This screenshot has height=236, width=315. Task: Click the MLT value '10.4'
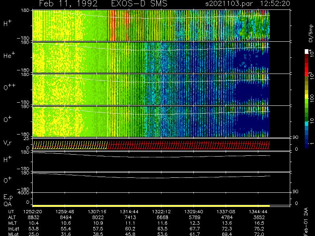(34, 223)
